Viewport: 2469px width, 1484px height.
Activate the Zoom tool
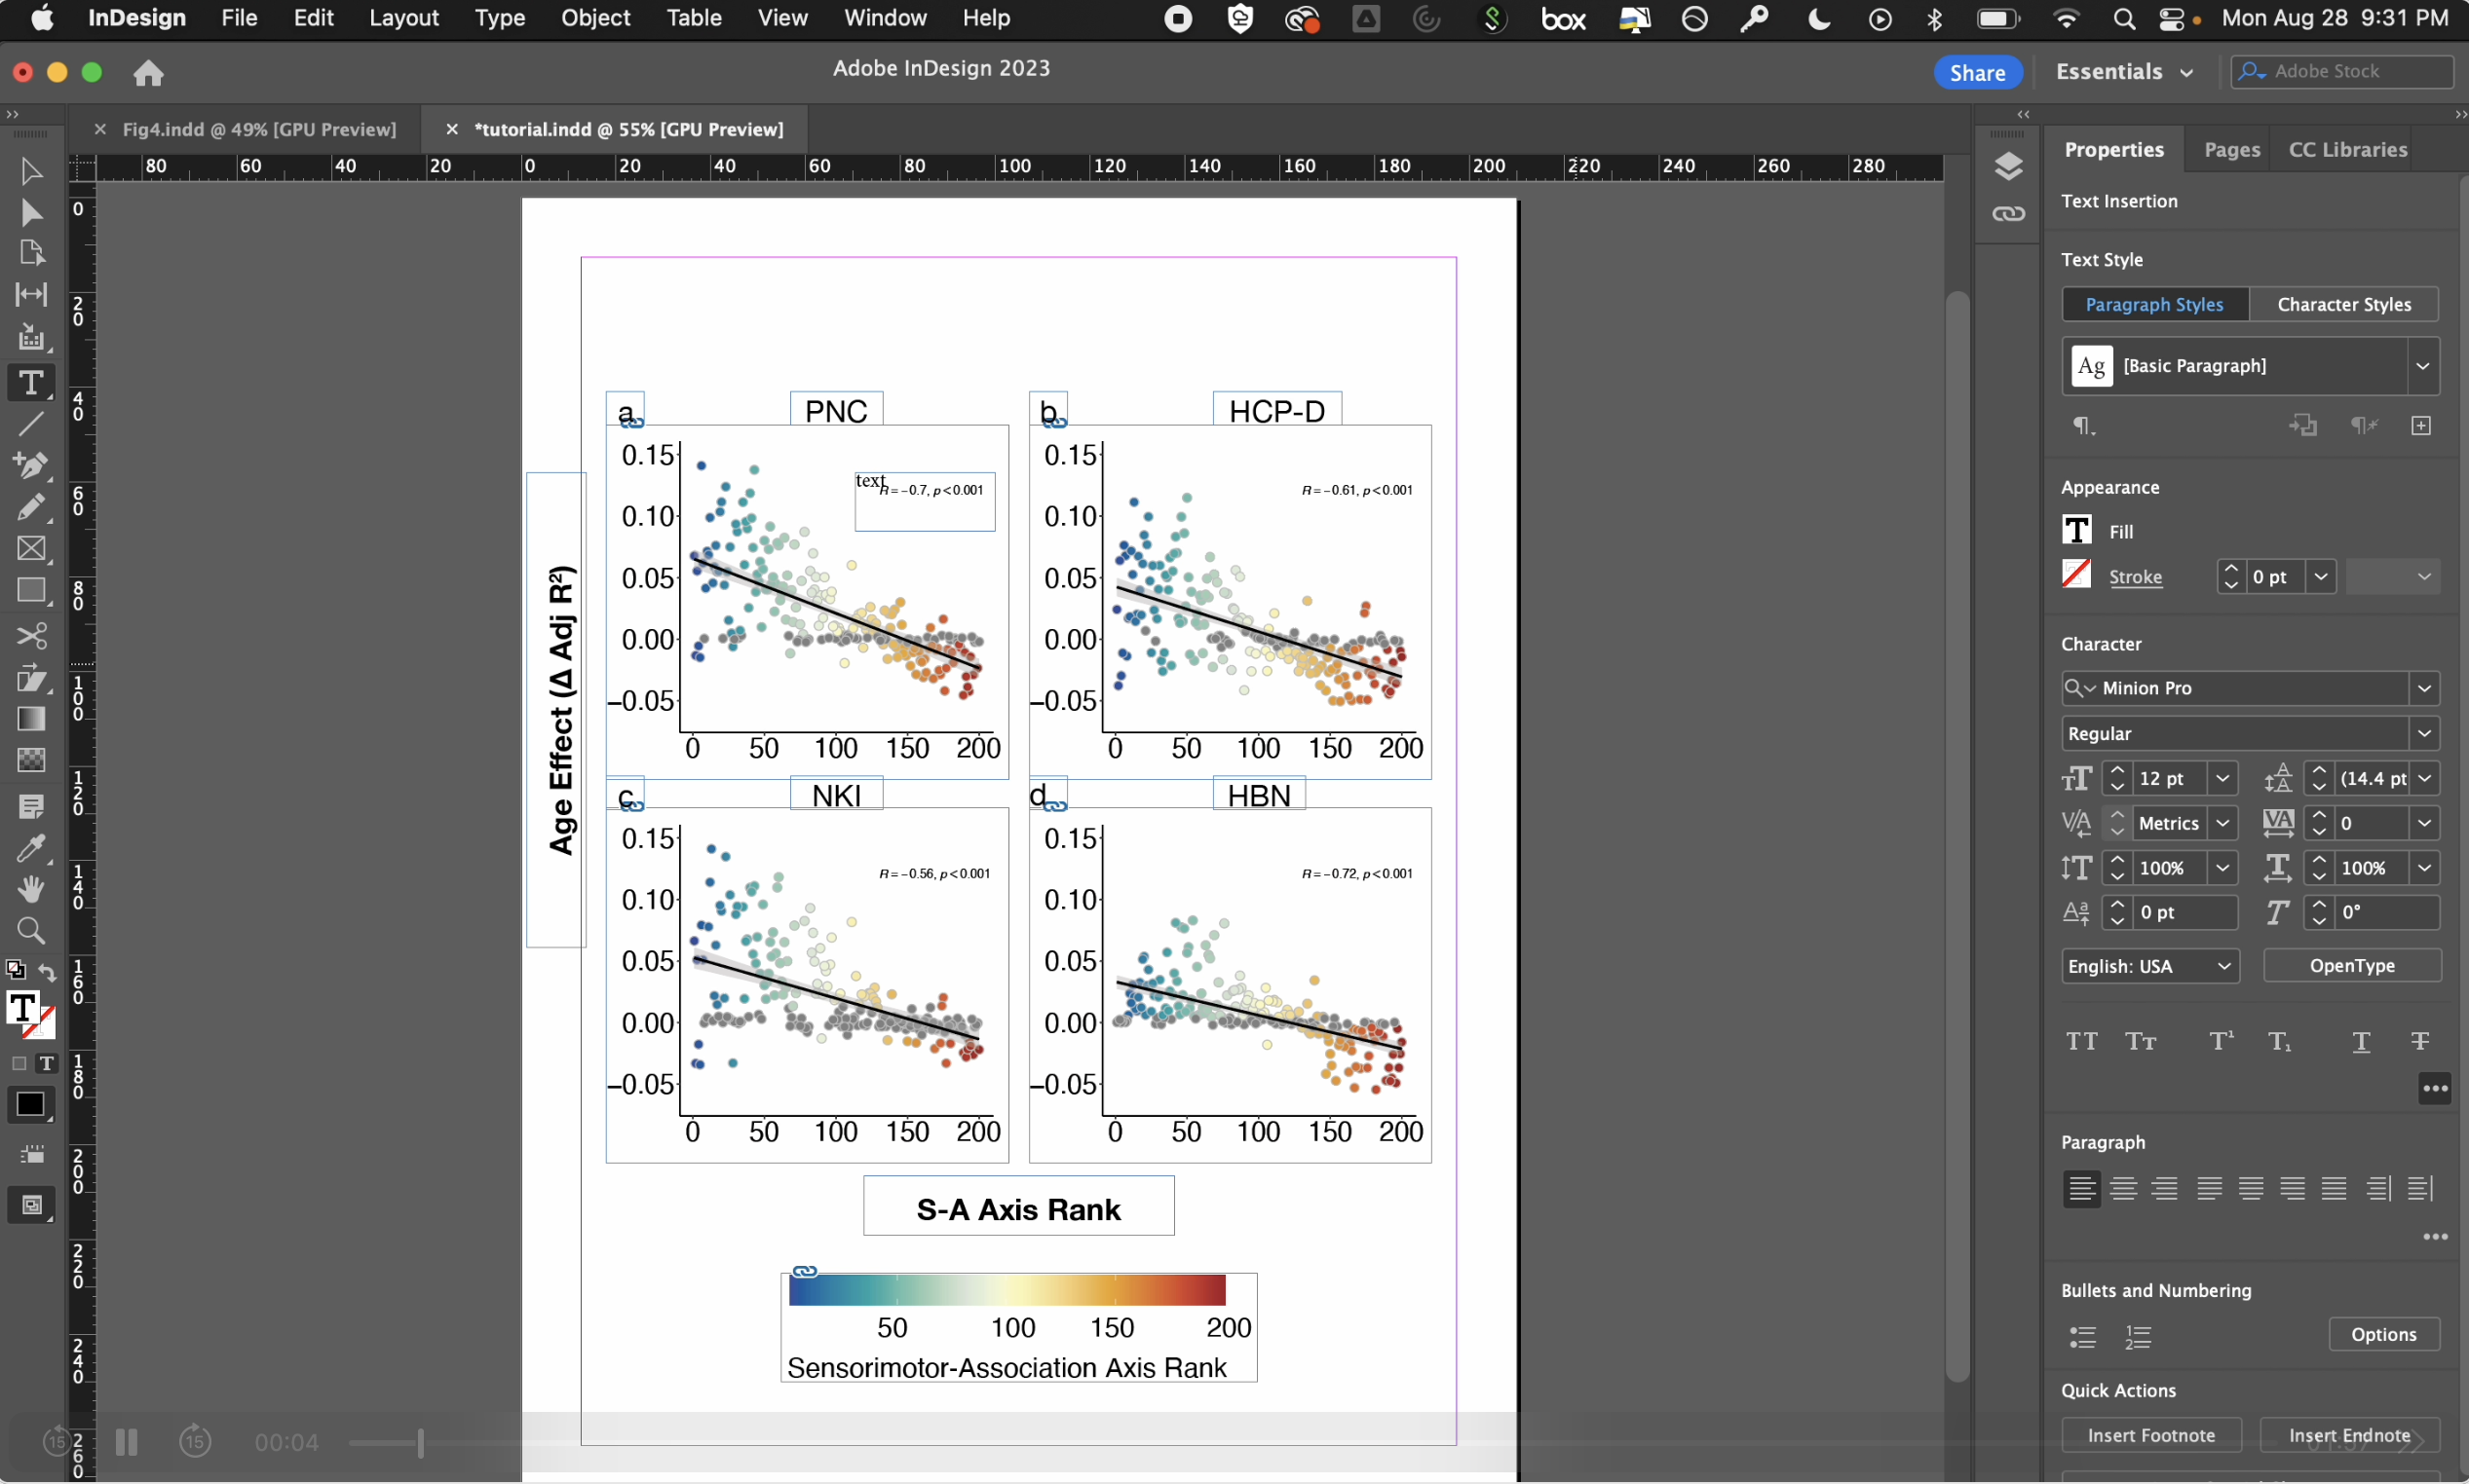[30, 931]
